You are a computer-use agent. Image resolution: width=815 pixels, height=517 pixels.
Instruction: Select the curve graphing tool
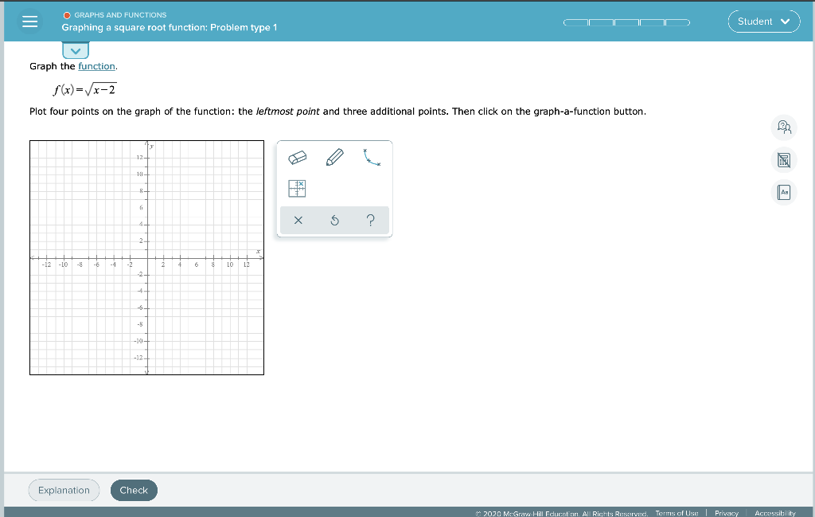[371, 157]
